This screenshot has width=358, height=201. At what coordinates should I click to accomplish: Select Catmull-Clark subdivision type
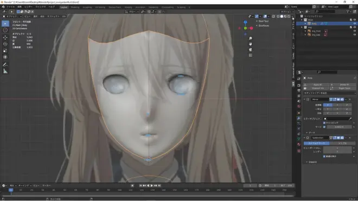(x=316, y=143)
